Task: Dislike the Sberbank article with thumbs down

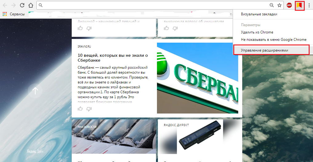Action: (89, 109)
